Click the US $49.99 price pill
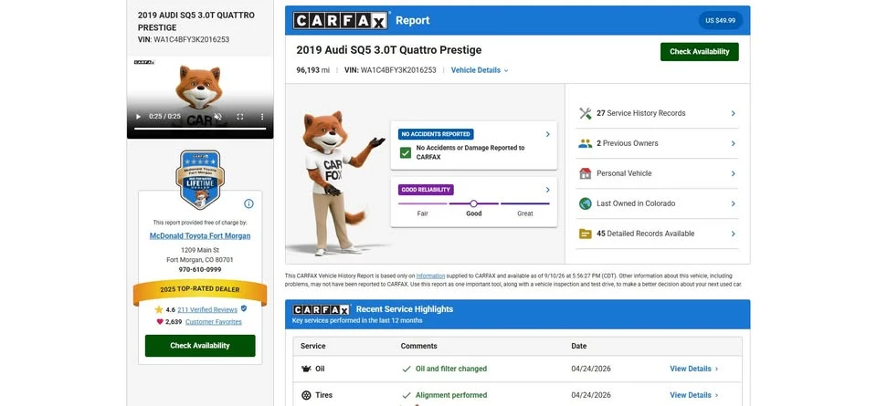The height and width of the screenshot is (406, 877). click(721, 21)
